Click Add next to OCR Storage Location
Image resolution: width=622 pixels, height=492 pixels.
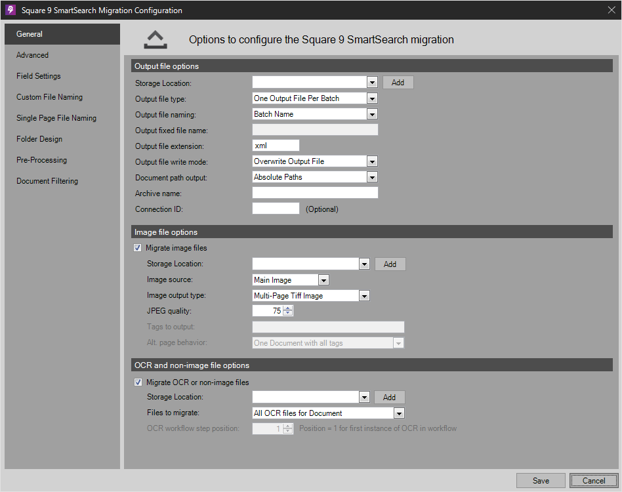[x=390, y=398]
